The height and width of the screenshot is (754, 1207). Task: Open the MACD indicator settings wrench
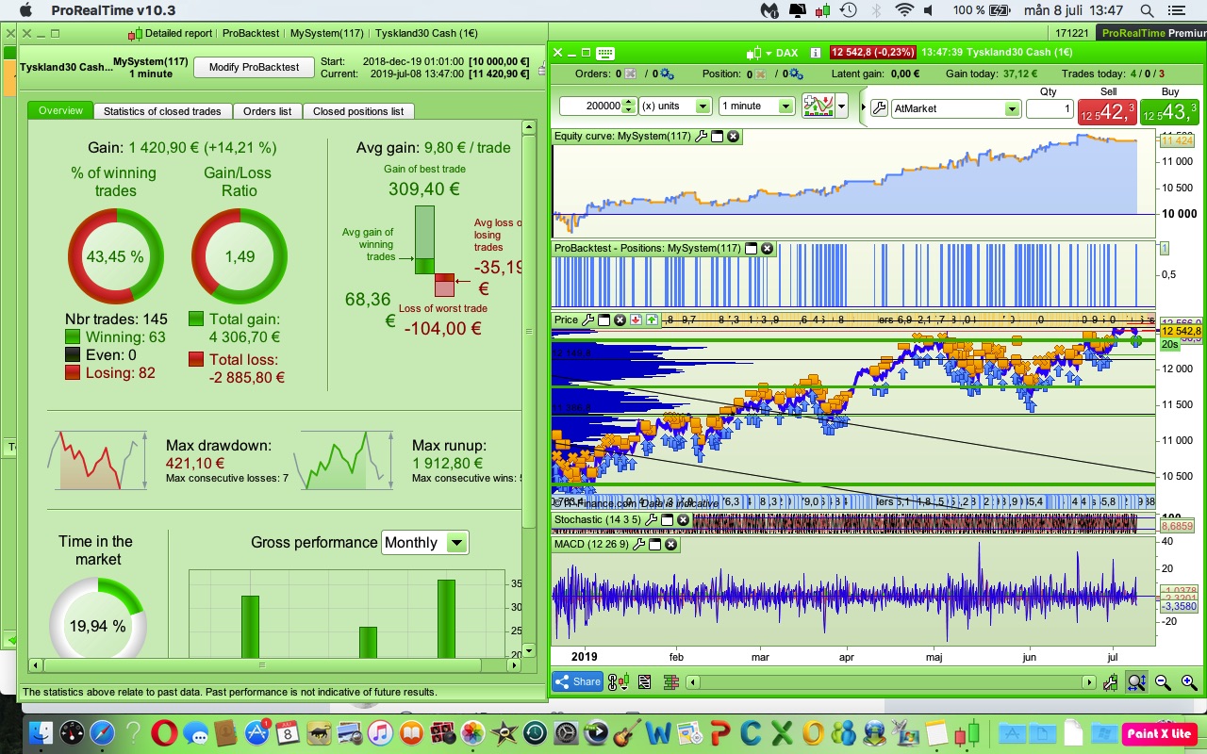coord(637,544)
